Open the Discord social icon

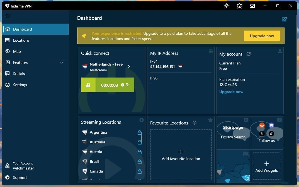[271, 125]
